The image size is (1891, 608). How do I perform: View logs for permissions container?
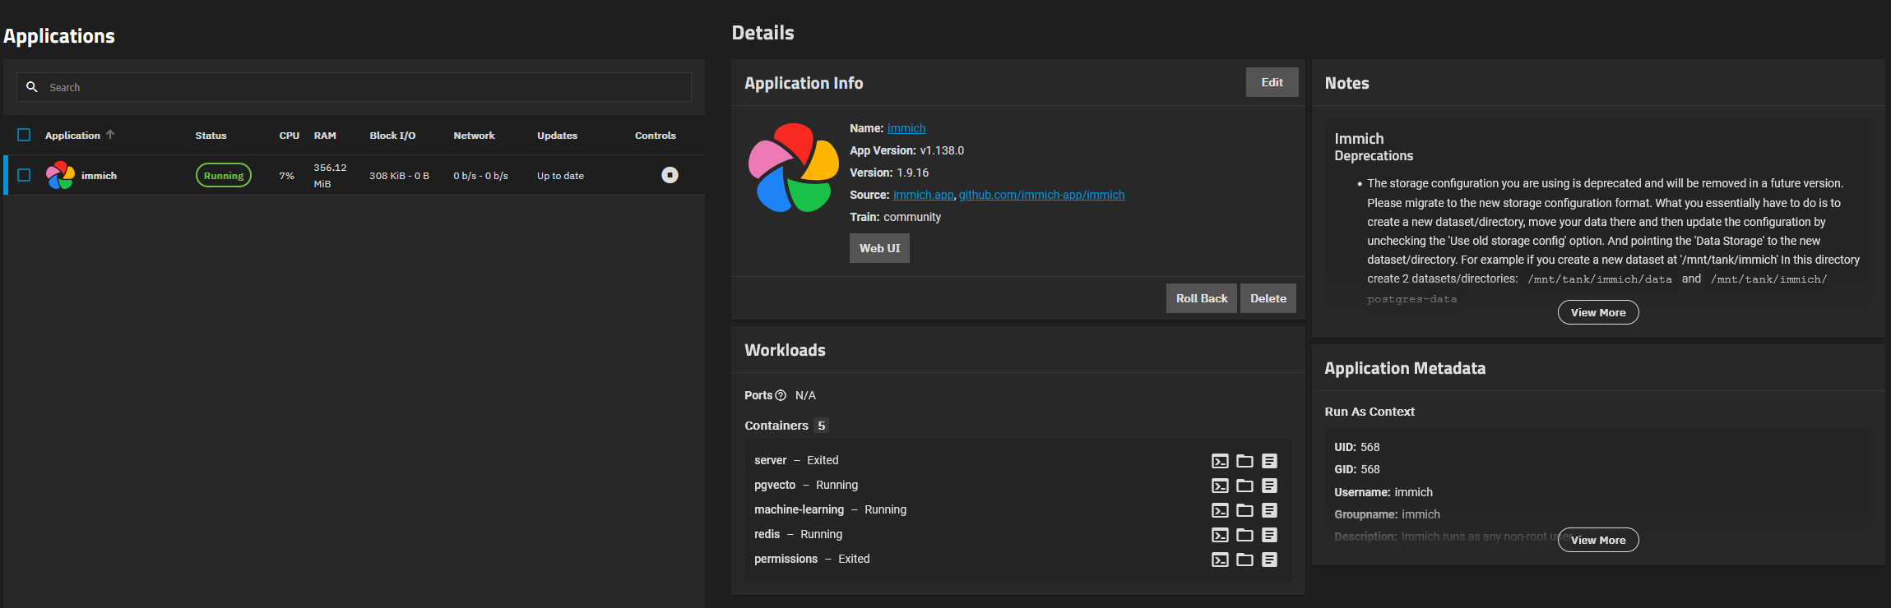[x=1269, y=560]
